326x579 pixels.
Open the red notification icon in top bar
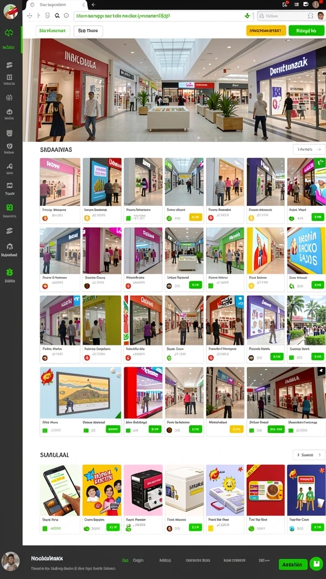coord(285,4)
